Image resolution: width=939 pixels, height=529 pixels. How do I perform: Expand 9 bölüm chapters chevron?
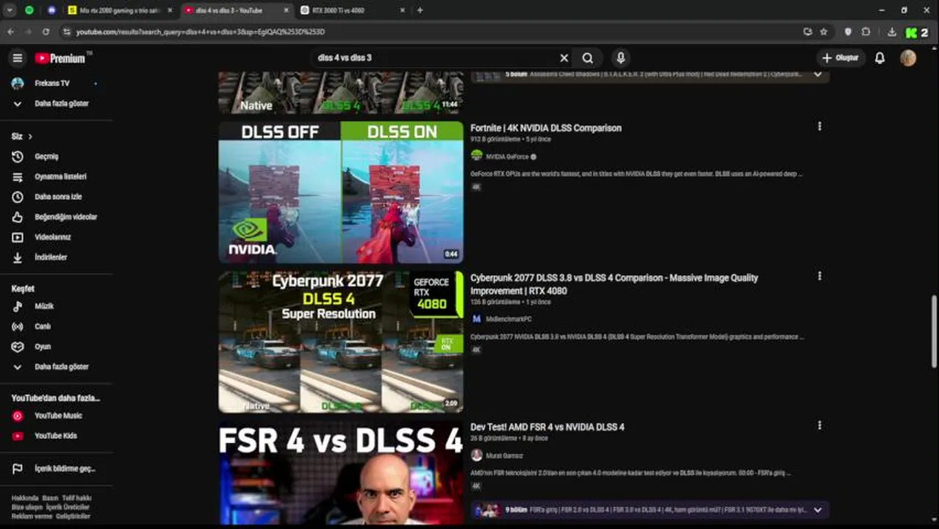pyautogui.click(x=817, y=510)
